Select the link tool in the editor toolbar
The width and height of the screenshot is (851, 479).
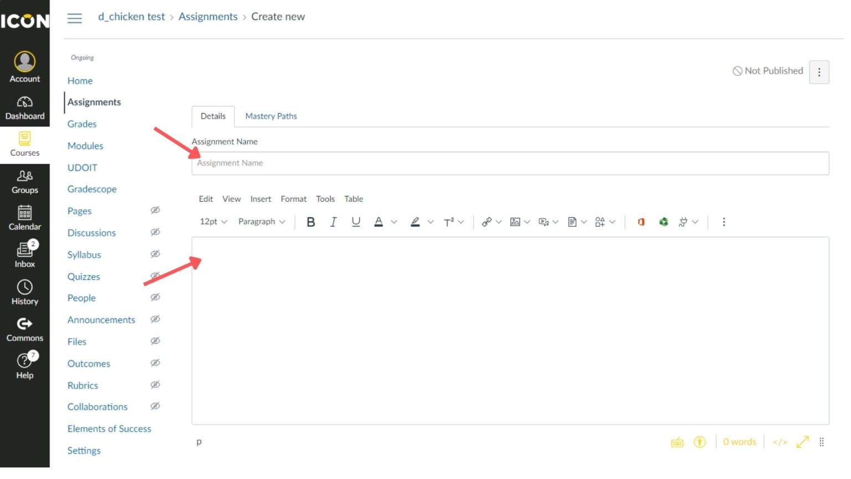[487, 222]
